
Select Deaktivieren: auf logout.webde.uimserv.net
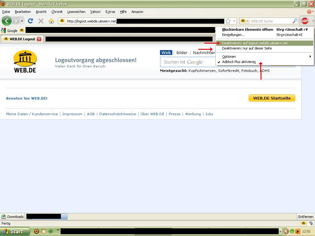(x=265, y=43)
